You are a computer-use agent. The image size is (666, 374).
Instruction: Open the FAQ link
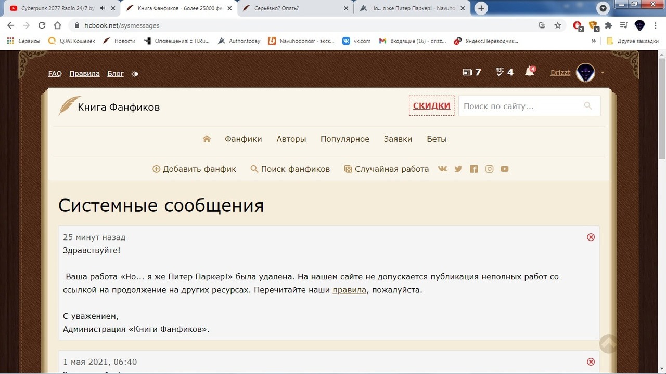(x=55, y=73)
